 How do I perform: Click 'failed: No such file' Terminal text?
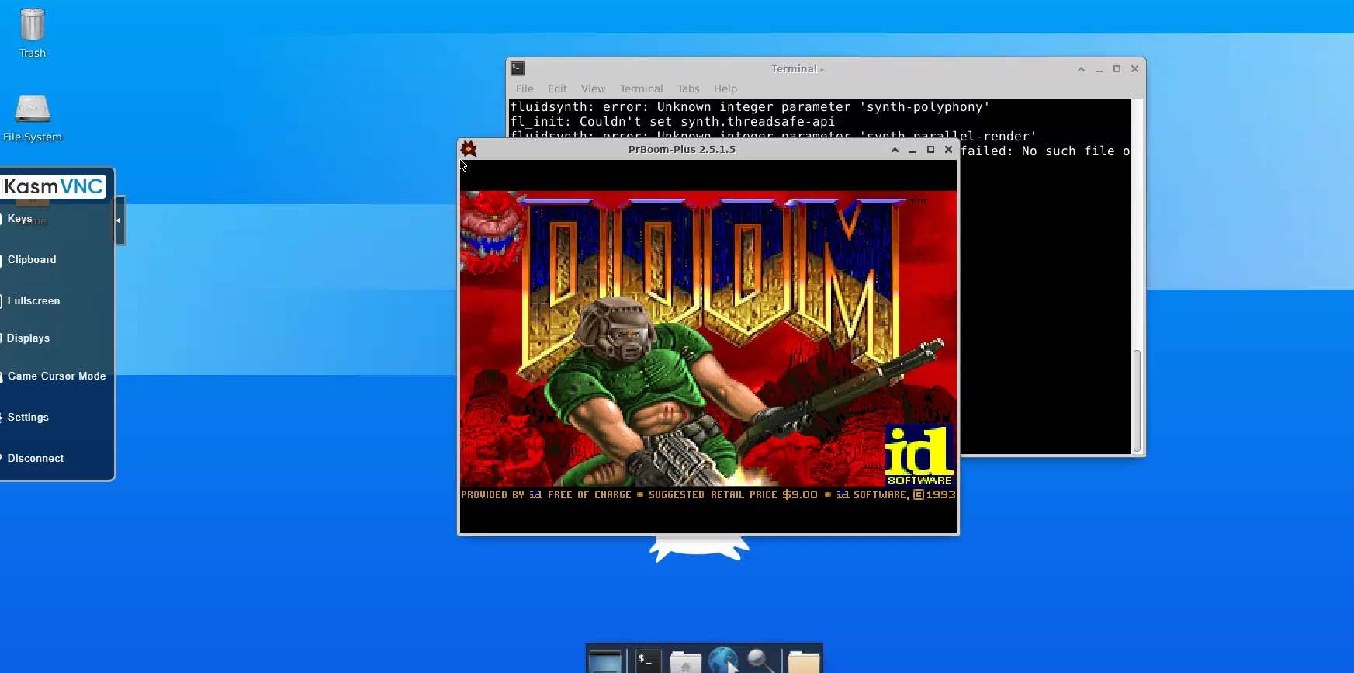click(x=1045, y=151)
